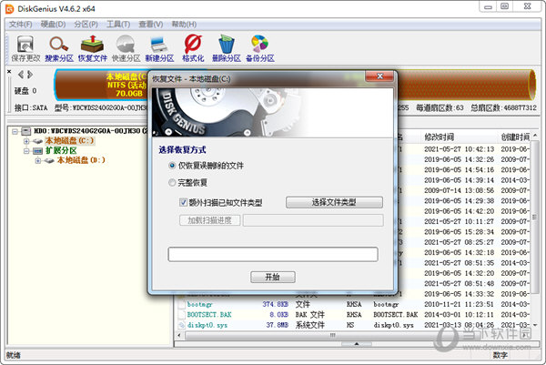The image size is (546, 365).
Task: Click the 就绪 status bar text
Action: point(14,355)
